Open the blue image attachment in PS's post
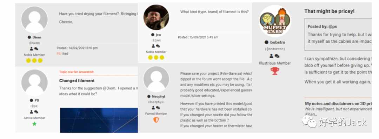The image size is (379, 139). pyautogui.click(x=99, y=120)
